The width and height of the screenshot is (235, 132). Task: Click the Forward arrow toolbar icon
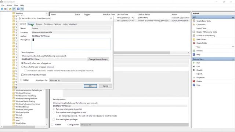coord(6,9)
